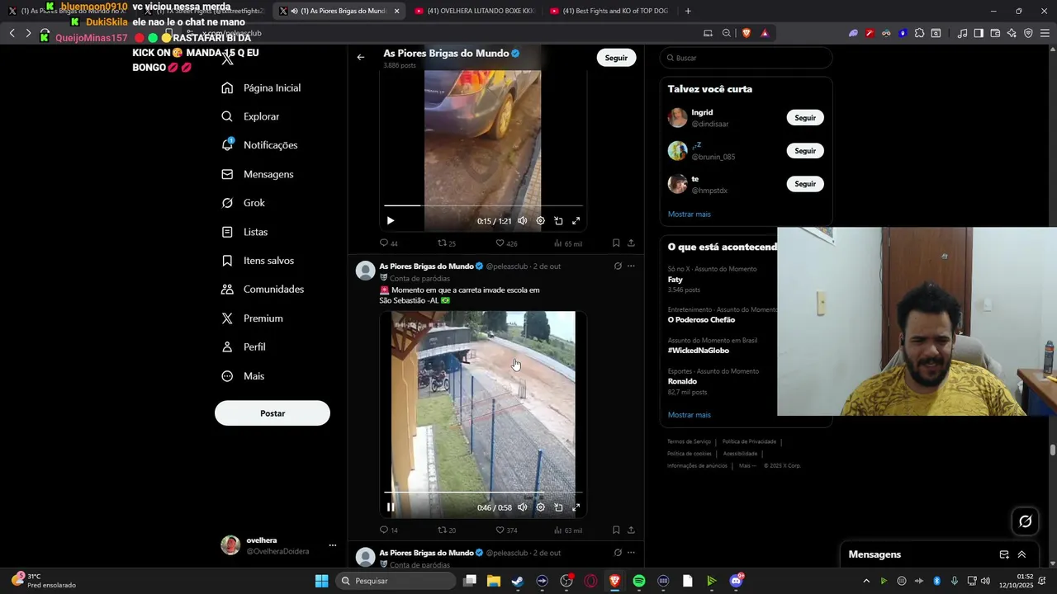This screenshot has height=594, width=1057.
Task: Show hidden system tray icons
Action: point(866,581)
